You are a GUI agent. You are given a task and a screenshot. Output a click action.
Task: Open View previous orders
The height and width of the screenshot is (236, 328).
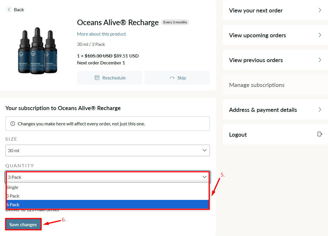pyautogui.click(x=275, y=60)
